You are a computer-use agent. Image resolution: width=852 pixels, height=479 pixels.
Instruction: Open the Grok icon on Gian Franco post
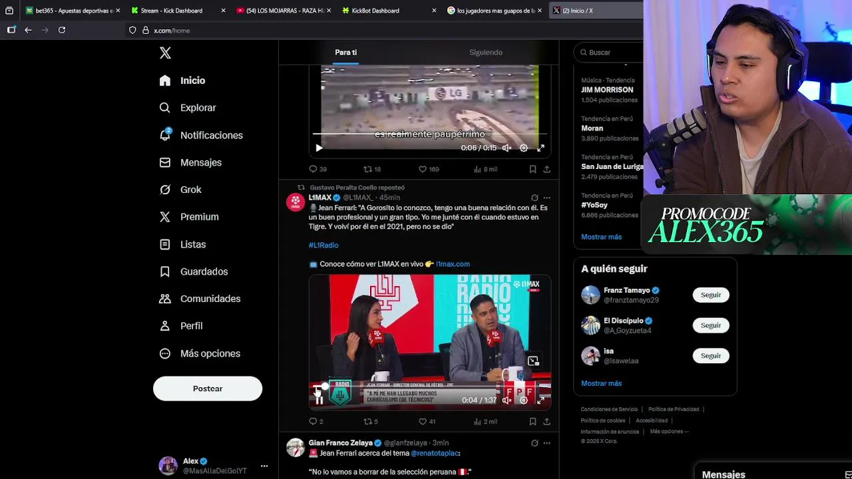click(534, 443)
